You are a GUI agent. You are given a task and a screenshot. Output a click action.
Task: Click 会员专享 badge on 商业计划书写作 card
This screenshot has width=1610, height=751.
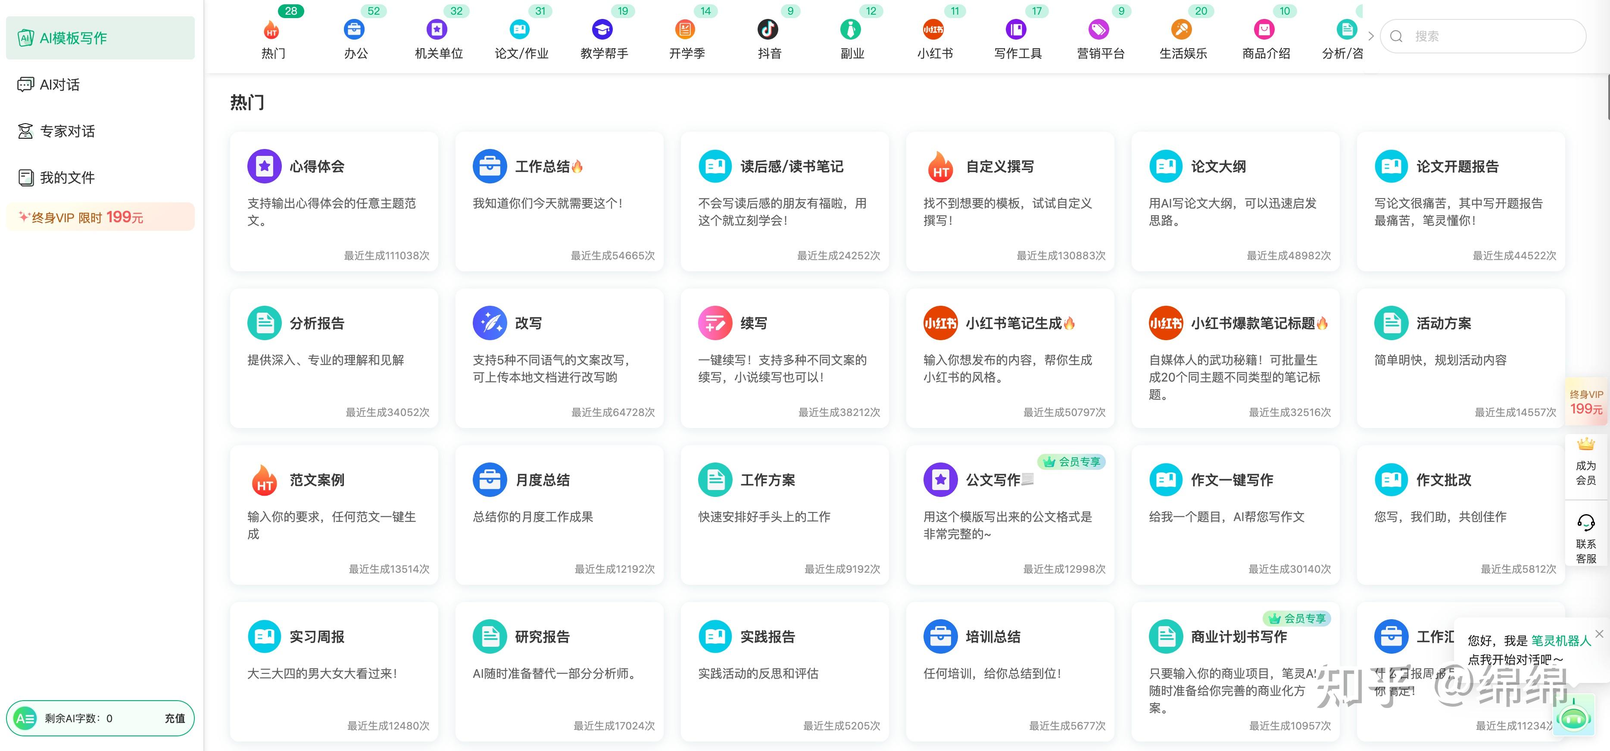click(1297, 619)
